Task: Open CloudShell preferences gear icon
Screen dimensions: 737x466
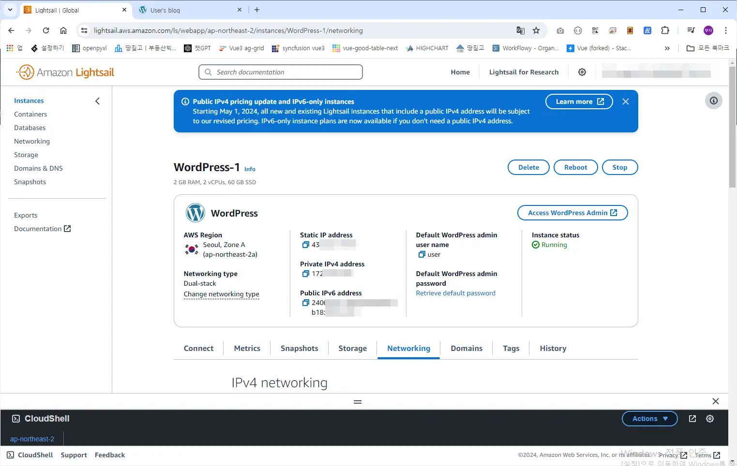Action: click(710, 419)
